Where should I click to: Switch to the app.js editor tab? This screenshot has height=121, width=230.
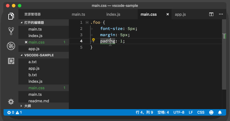point(180,14)
